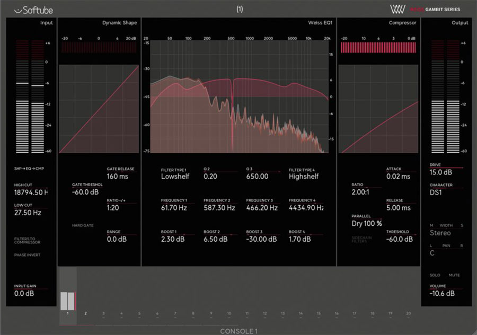The image size is (477, 335).
Task: Click the Low Cut value 27.50 Hz
Action: point(28,213)
